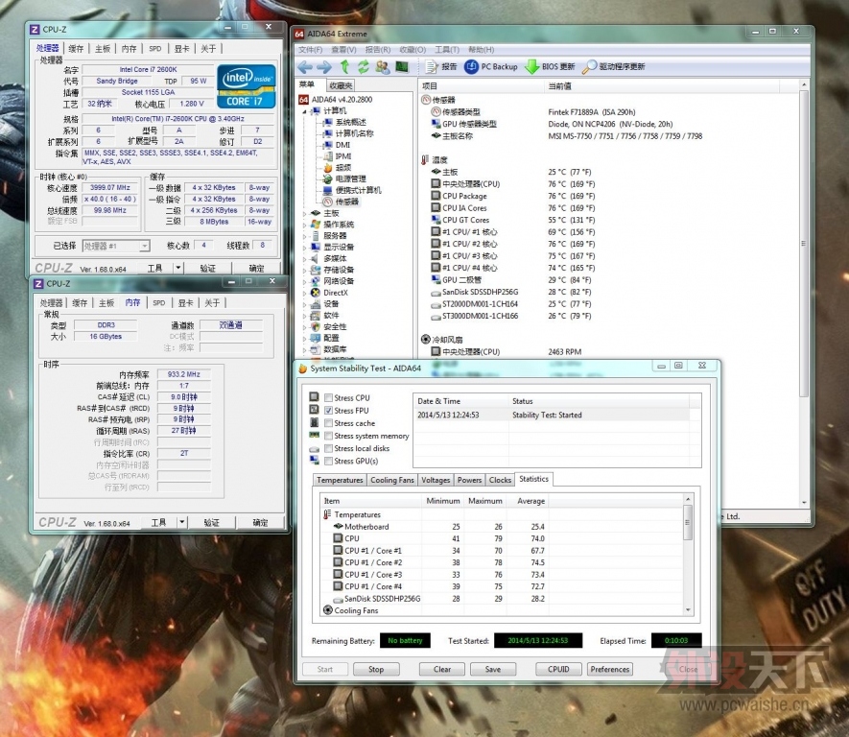Uncheck the Stress FPU checkbox
The height and width of the screenshot is (737, 849).
328,411
